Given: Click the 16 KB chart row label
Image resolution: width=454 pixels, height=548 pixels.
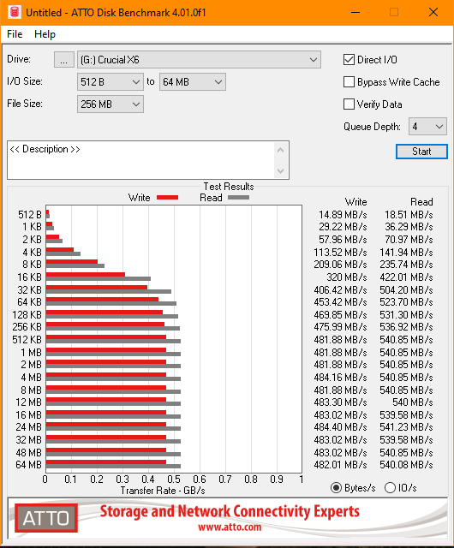Looking at the screenshot, I should [x=29, y=277].
